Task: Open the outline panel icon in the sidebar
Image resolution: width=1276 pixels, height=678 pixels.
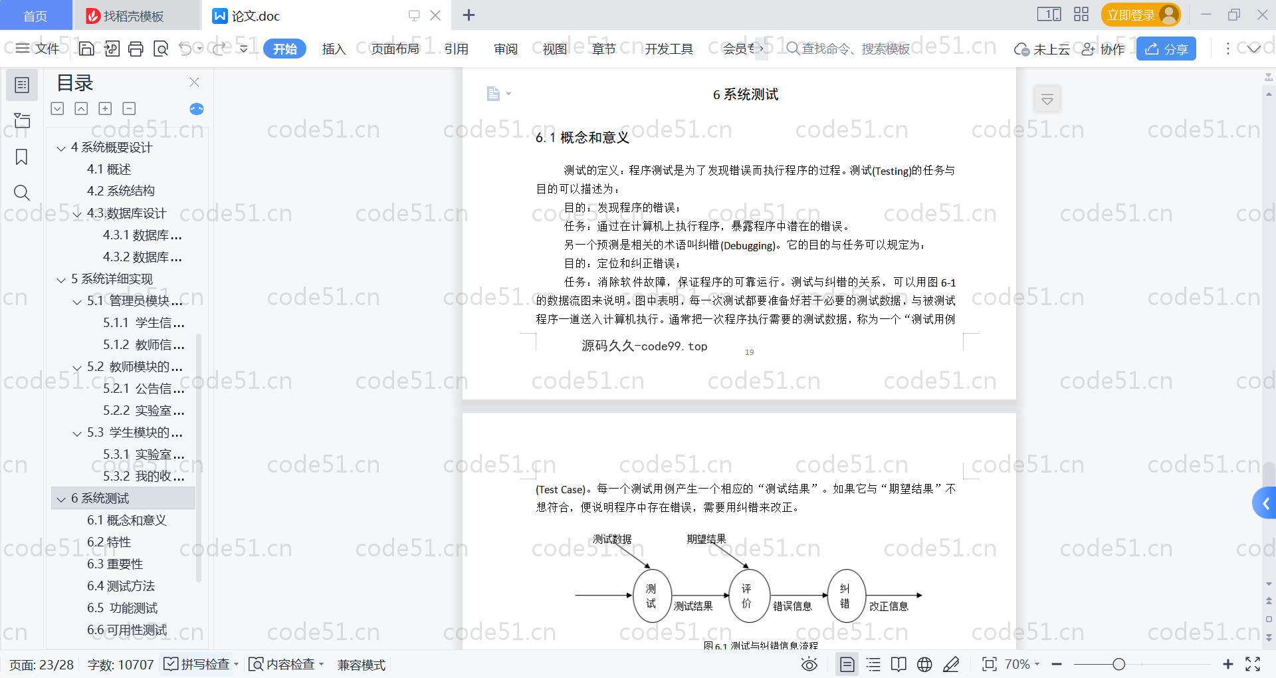Action: coord(22,85)
